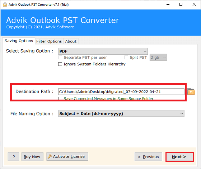Toggle Ignore System Folders Hierarchy checkbox
Viewport: 201px width, 169px height.
[x=60, y=64]
